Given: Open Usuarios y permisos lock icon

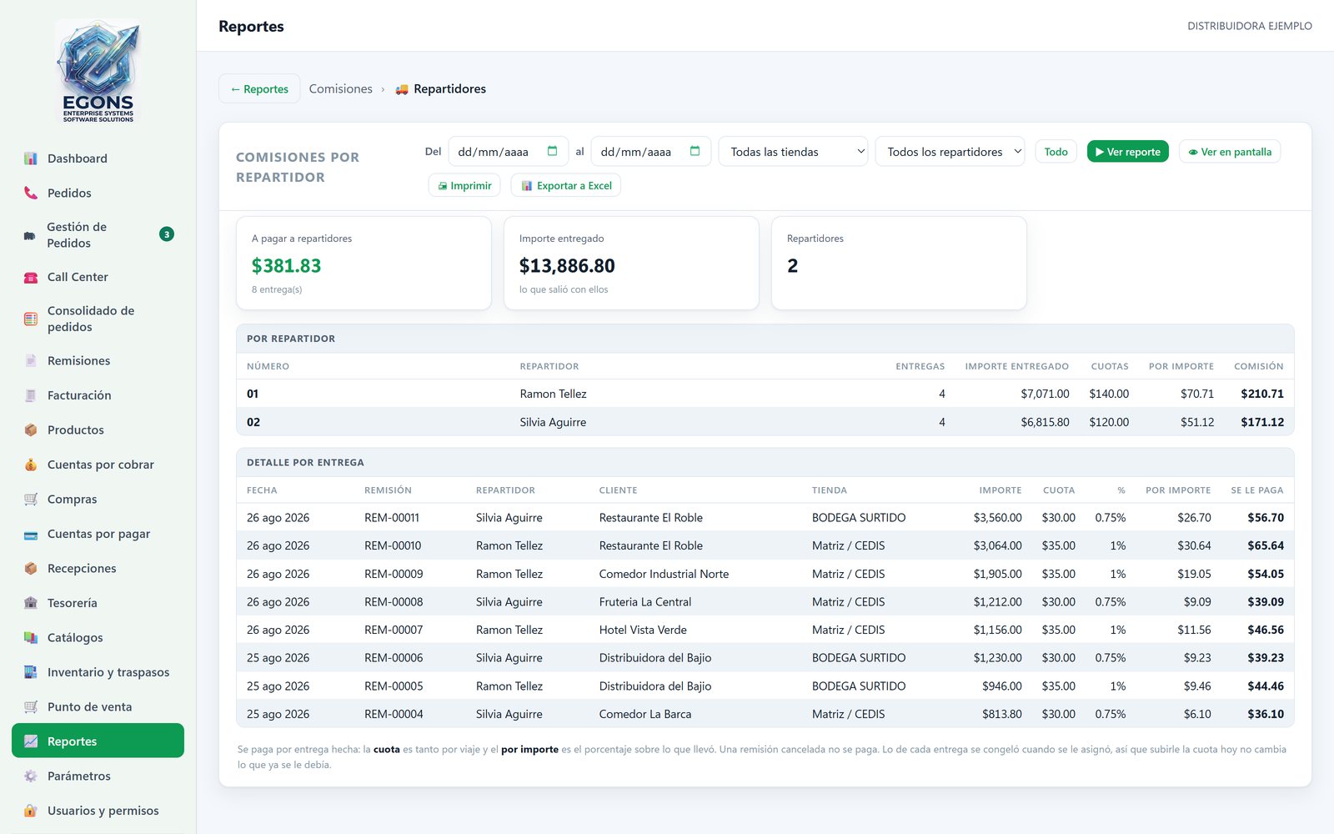Looking at the screenshot, I should 31,811.
